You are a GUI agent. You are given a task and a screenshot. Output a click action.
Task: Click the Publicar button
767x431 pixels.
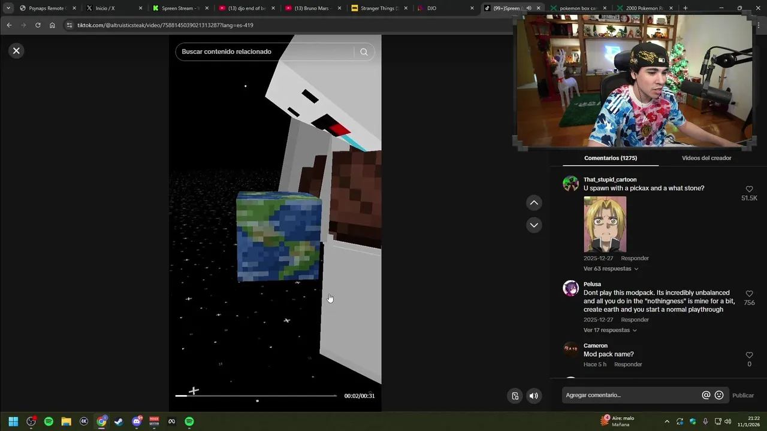coord(743,396)
